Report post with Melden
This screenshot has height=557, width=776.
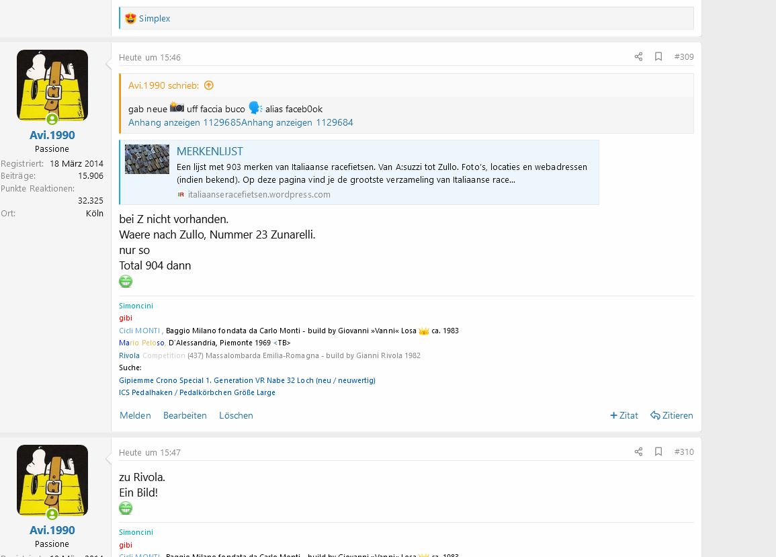(x=135, y=415)
